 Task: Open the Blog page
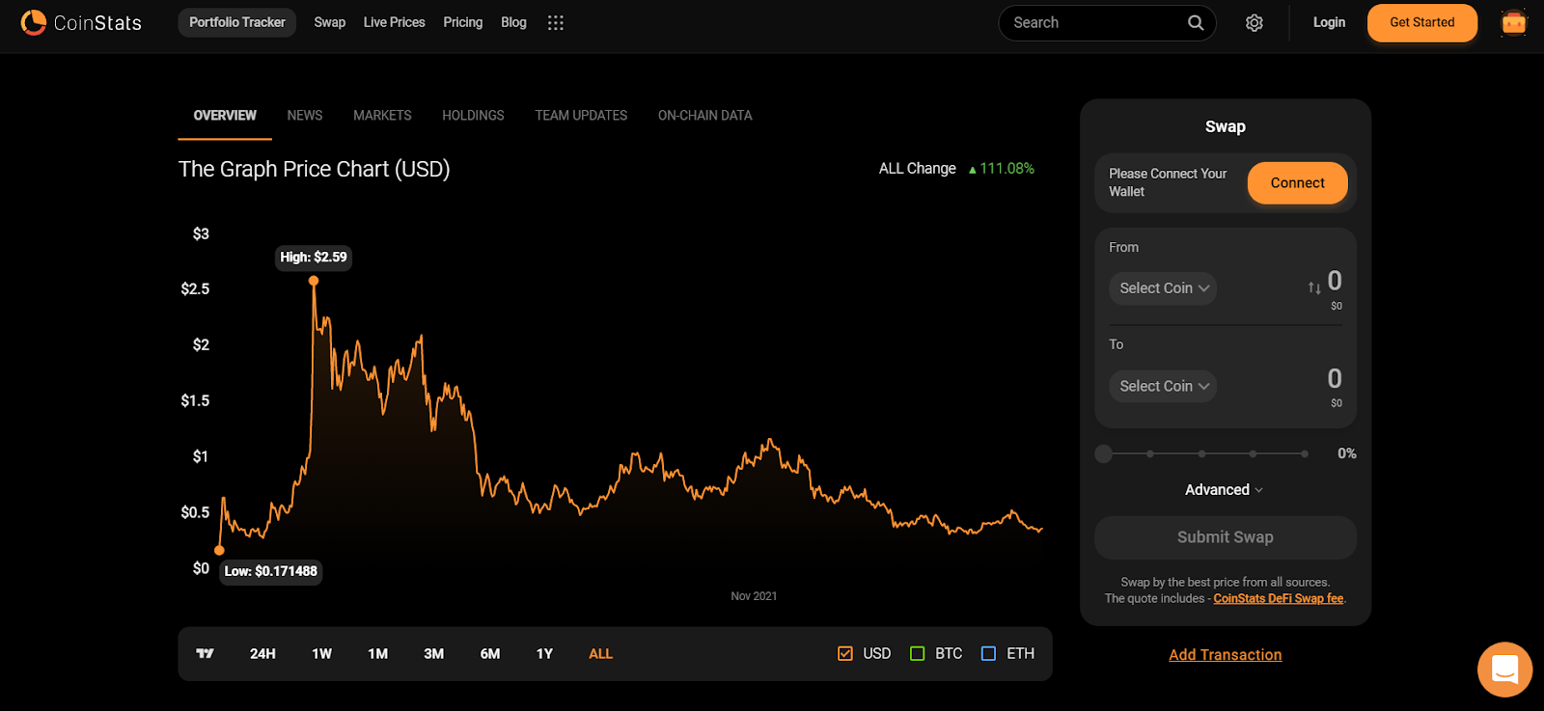(x=514, y=22)
